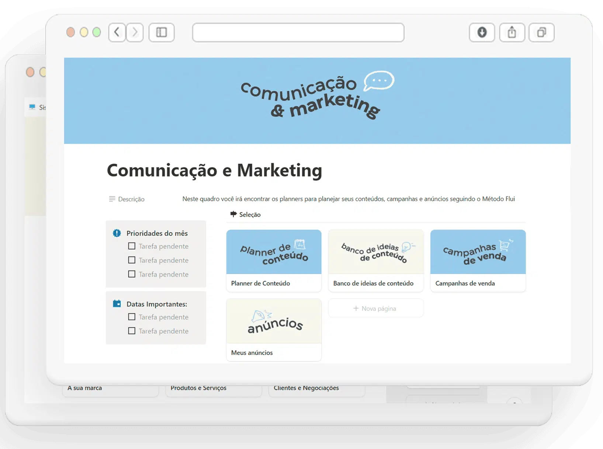Image resolution: width=603 pixels, height=449 pixels.
Task: Toggle the sidebar panel icon
Action: point(162,32)
